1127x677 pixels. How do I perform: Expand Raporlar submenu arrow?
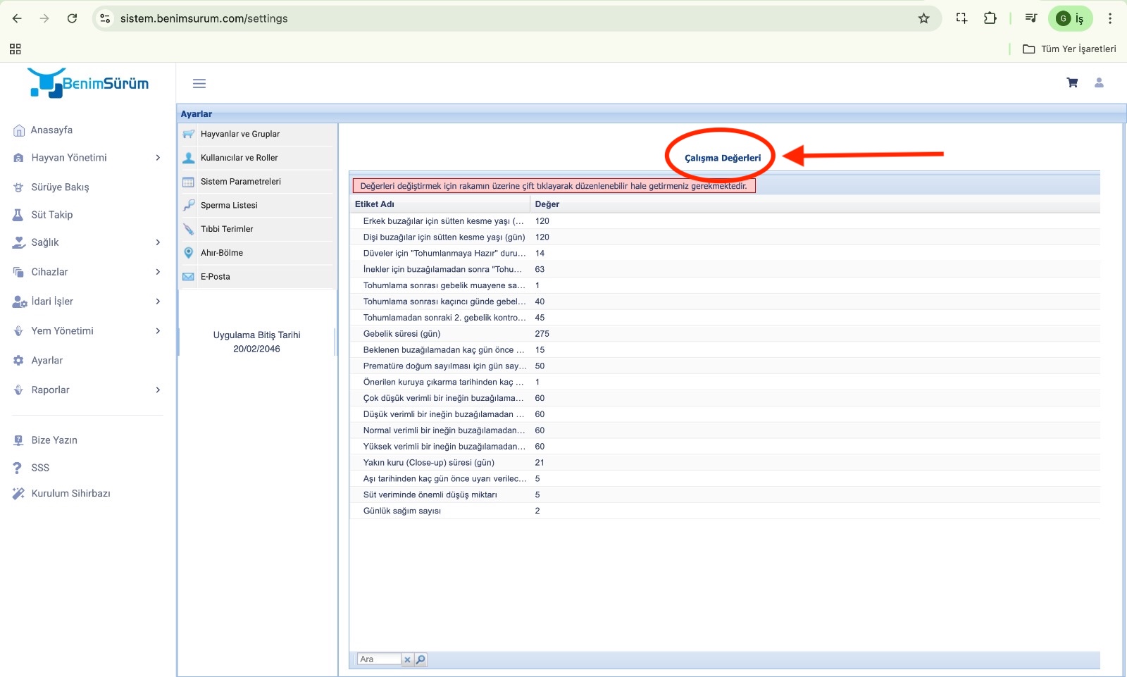coord(158,390)
